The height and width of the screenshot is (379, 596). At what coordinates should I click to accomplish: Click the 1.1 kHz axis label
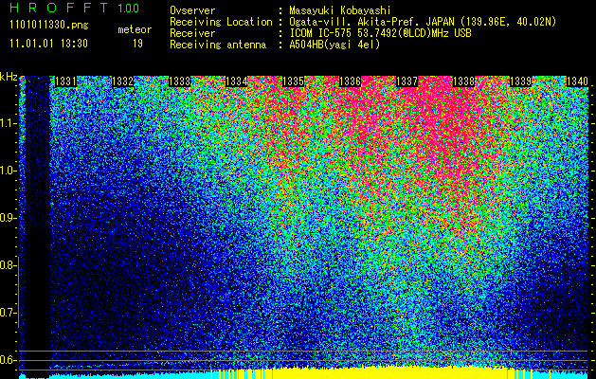tap(8, 123)
